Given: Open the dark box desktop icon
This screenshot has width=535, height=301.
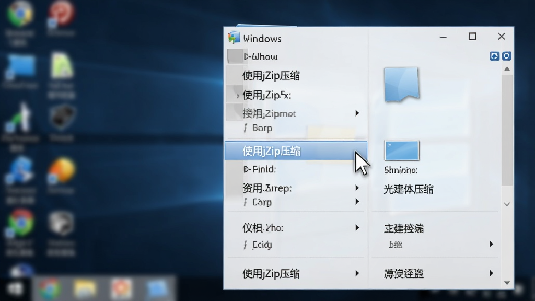Looking at the screenshot, I should 62,118.
